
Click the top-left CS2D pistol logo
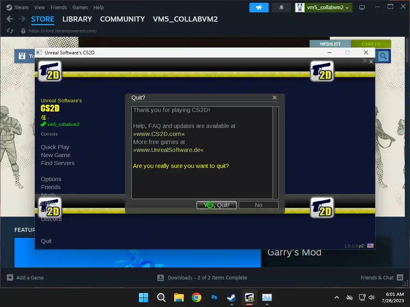tap(50, 71)
